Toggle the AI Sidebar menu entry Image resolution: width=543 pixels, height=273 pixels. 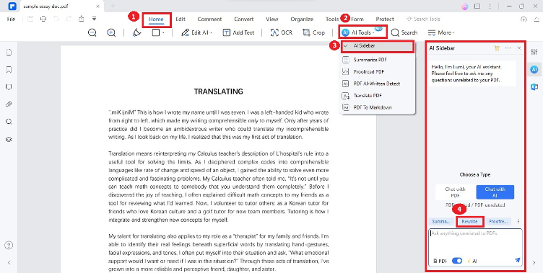pos(378,46)
